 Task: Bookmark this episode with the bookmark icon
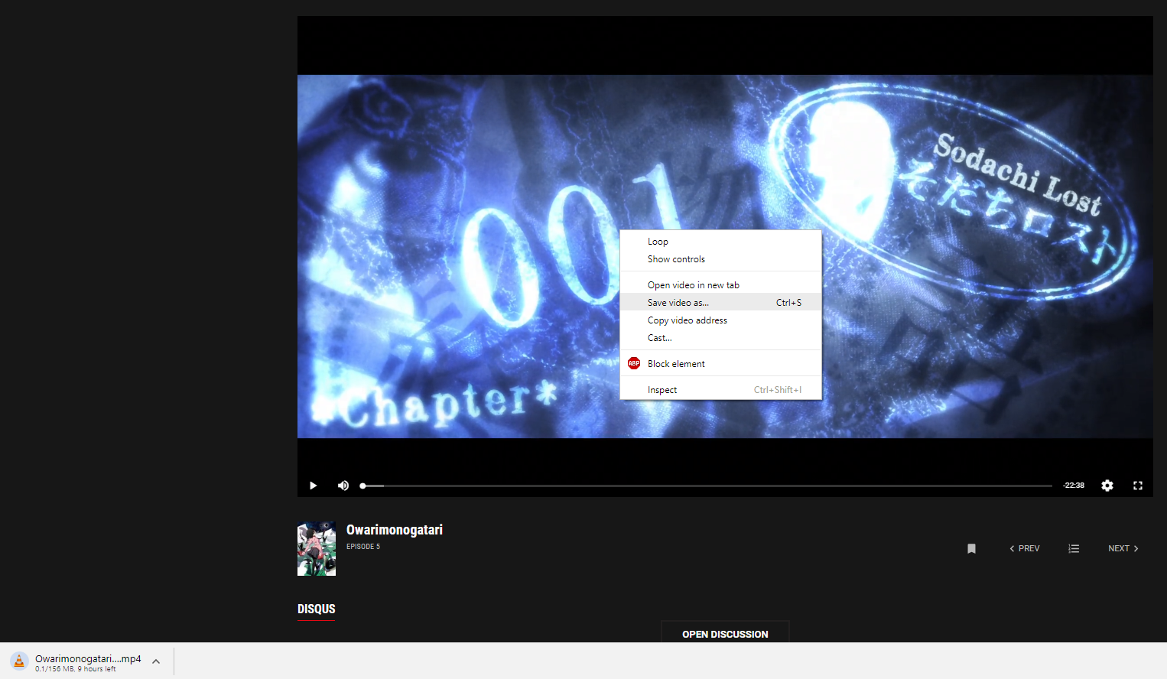(x=971, y=548)
